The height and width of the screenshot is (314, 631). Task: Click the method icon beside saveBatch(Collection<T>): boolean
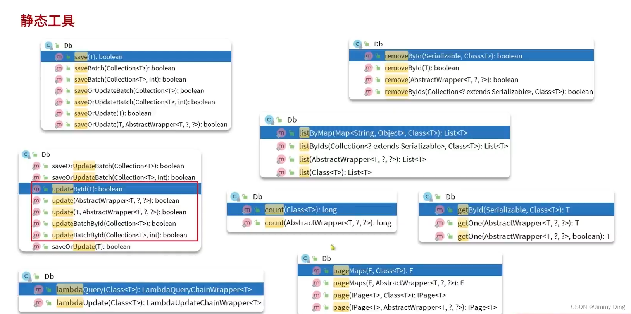pyautogui.click(x=59, y=68)
